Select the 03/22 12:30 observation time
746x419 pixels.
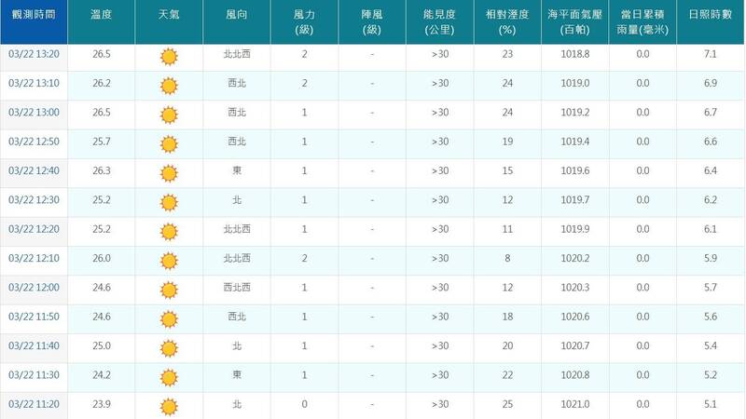tap(34, 200)
